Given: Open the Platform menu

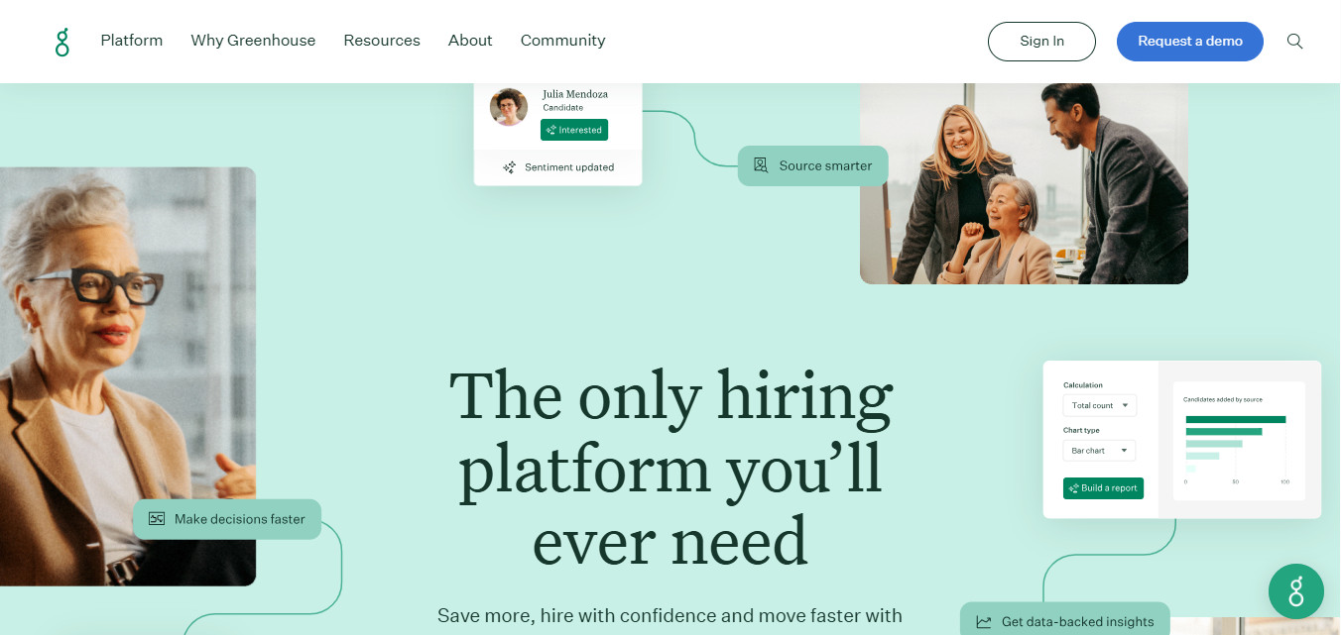Looking at the screenshot, I should 132,41.
